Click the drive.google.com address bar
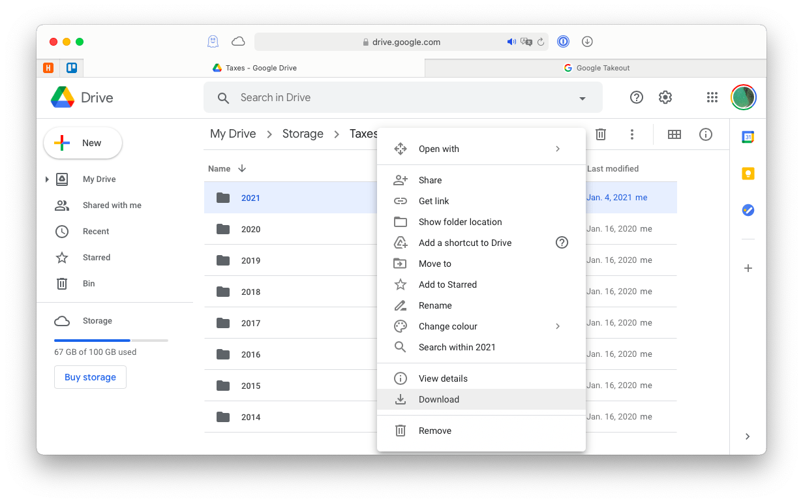The image size is (803, 503). tap(401, 42)
